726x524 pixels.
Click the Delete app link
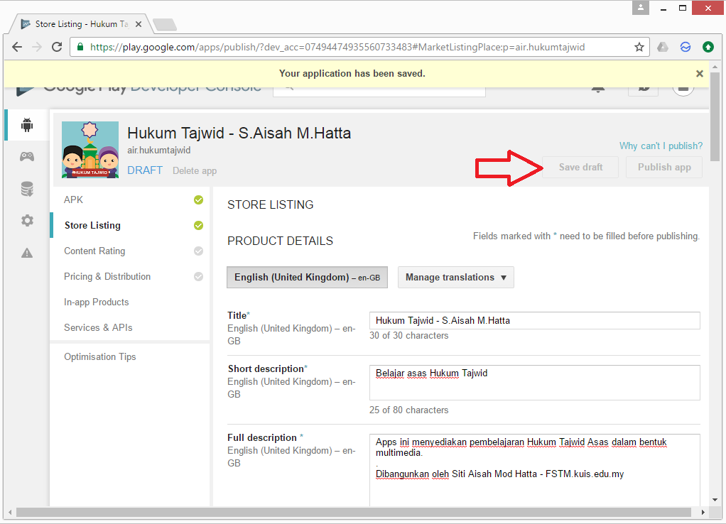(x=195, y=171)
